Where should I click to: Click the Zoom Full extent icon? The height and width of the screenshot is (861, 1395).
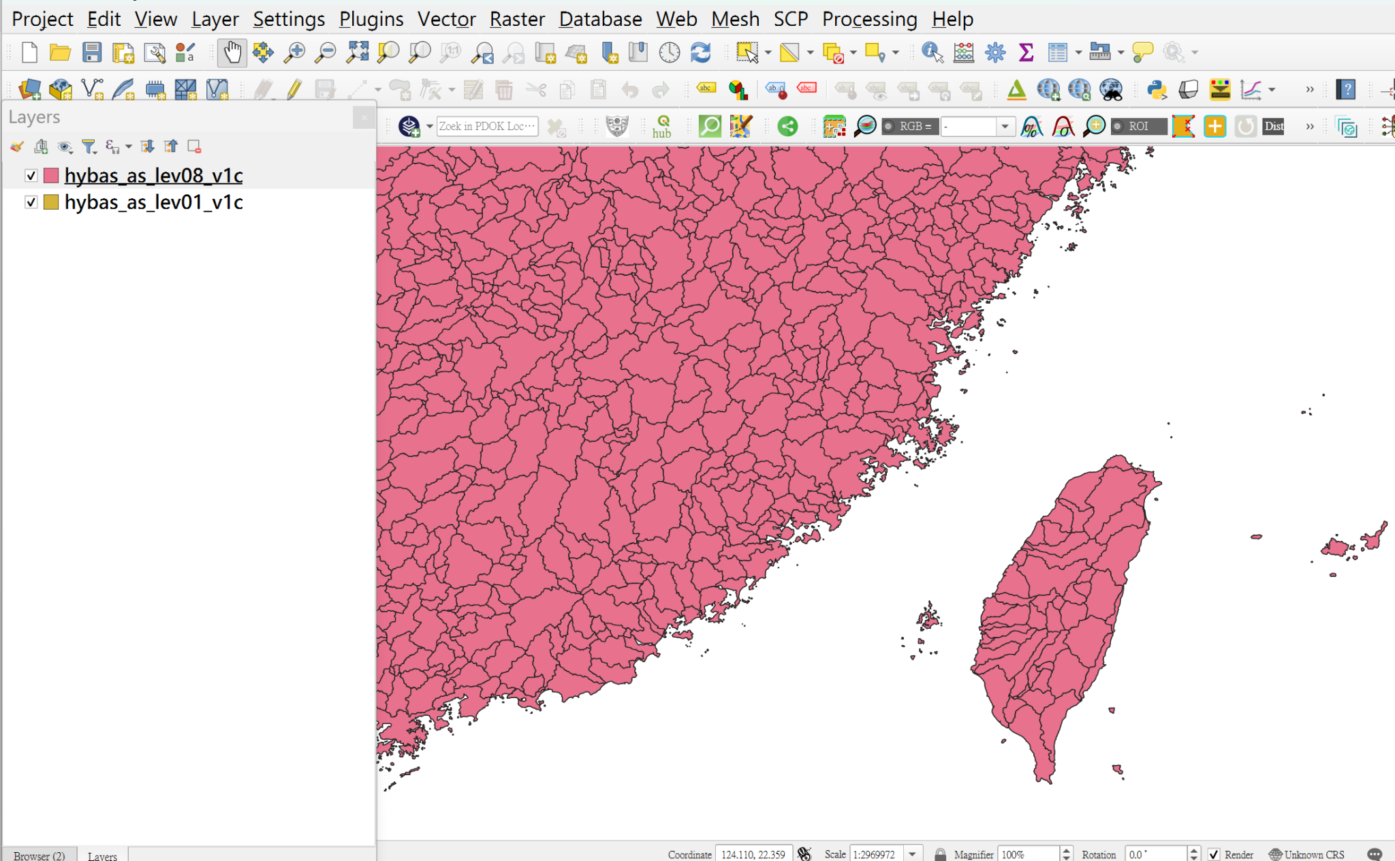[357, 52]
